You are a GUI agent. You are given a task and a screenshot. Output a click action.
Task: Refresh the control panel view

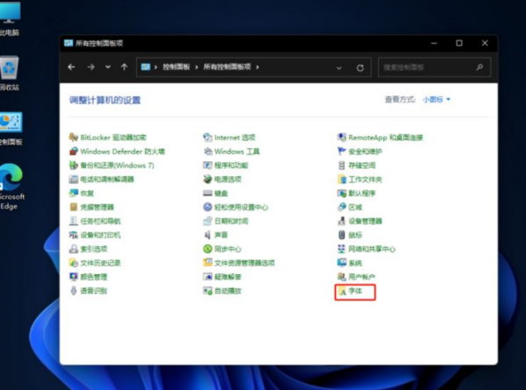359,67
